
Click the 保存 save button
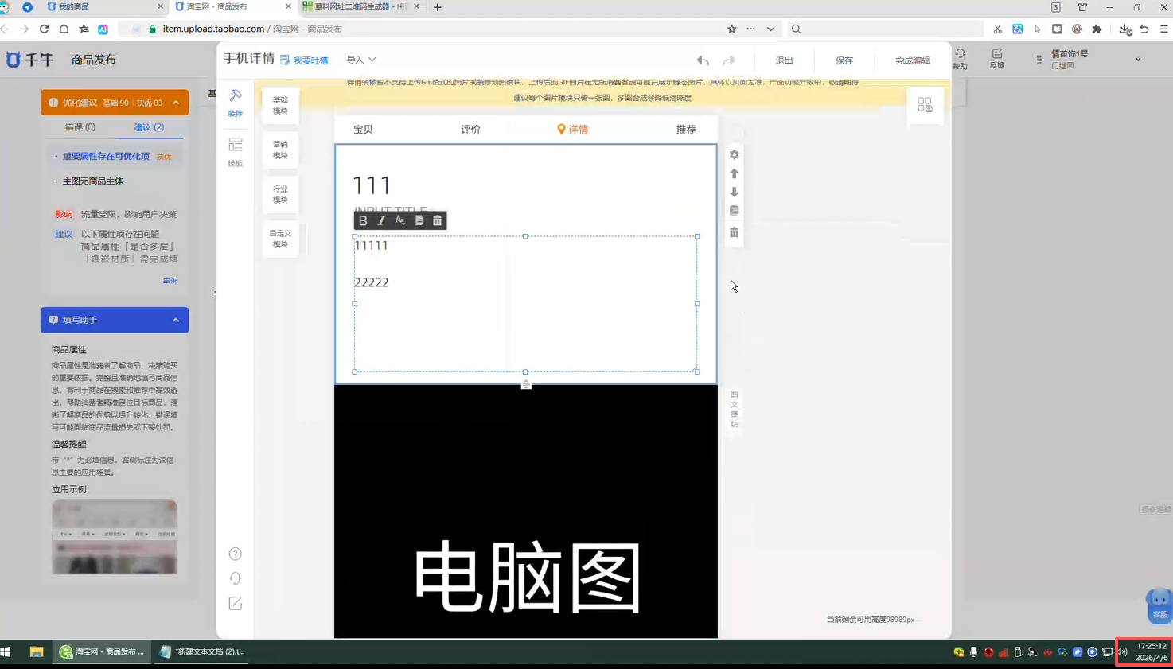coord(844,60)
